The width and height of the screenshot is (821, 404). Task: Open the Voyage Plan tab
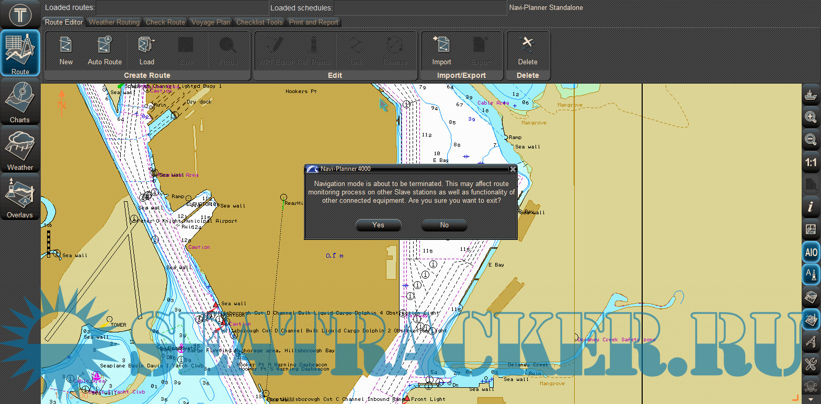click(210, 22)
